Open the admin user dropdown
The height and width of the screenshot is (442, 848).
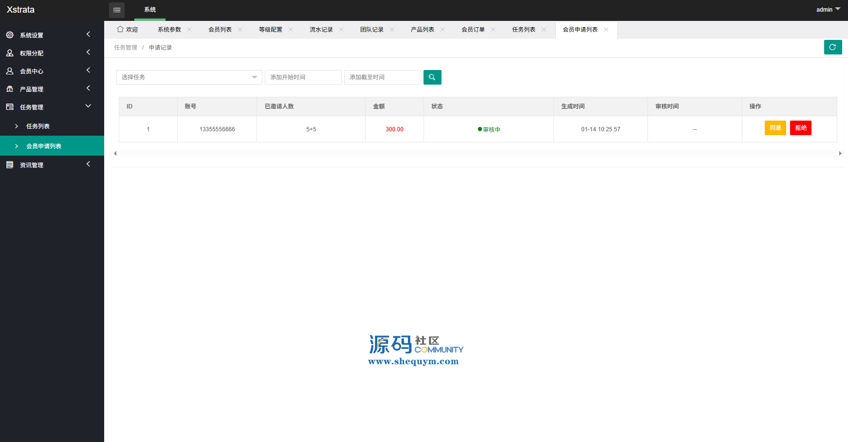(828, 10)
